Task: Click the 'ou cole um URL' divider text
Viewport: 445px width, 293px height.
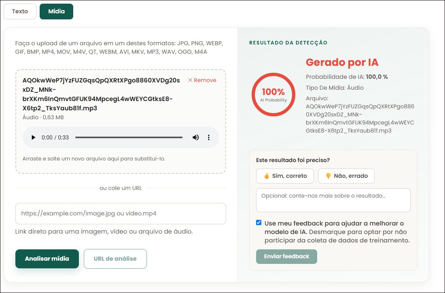Action: 121,188
